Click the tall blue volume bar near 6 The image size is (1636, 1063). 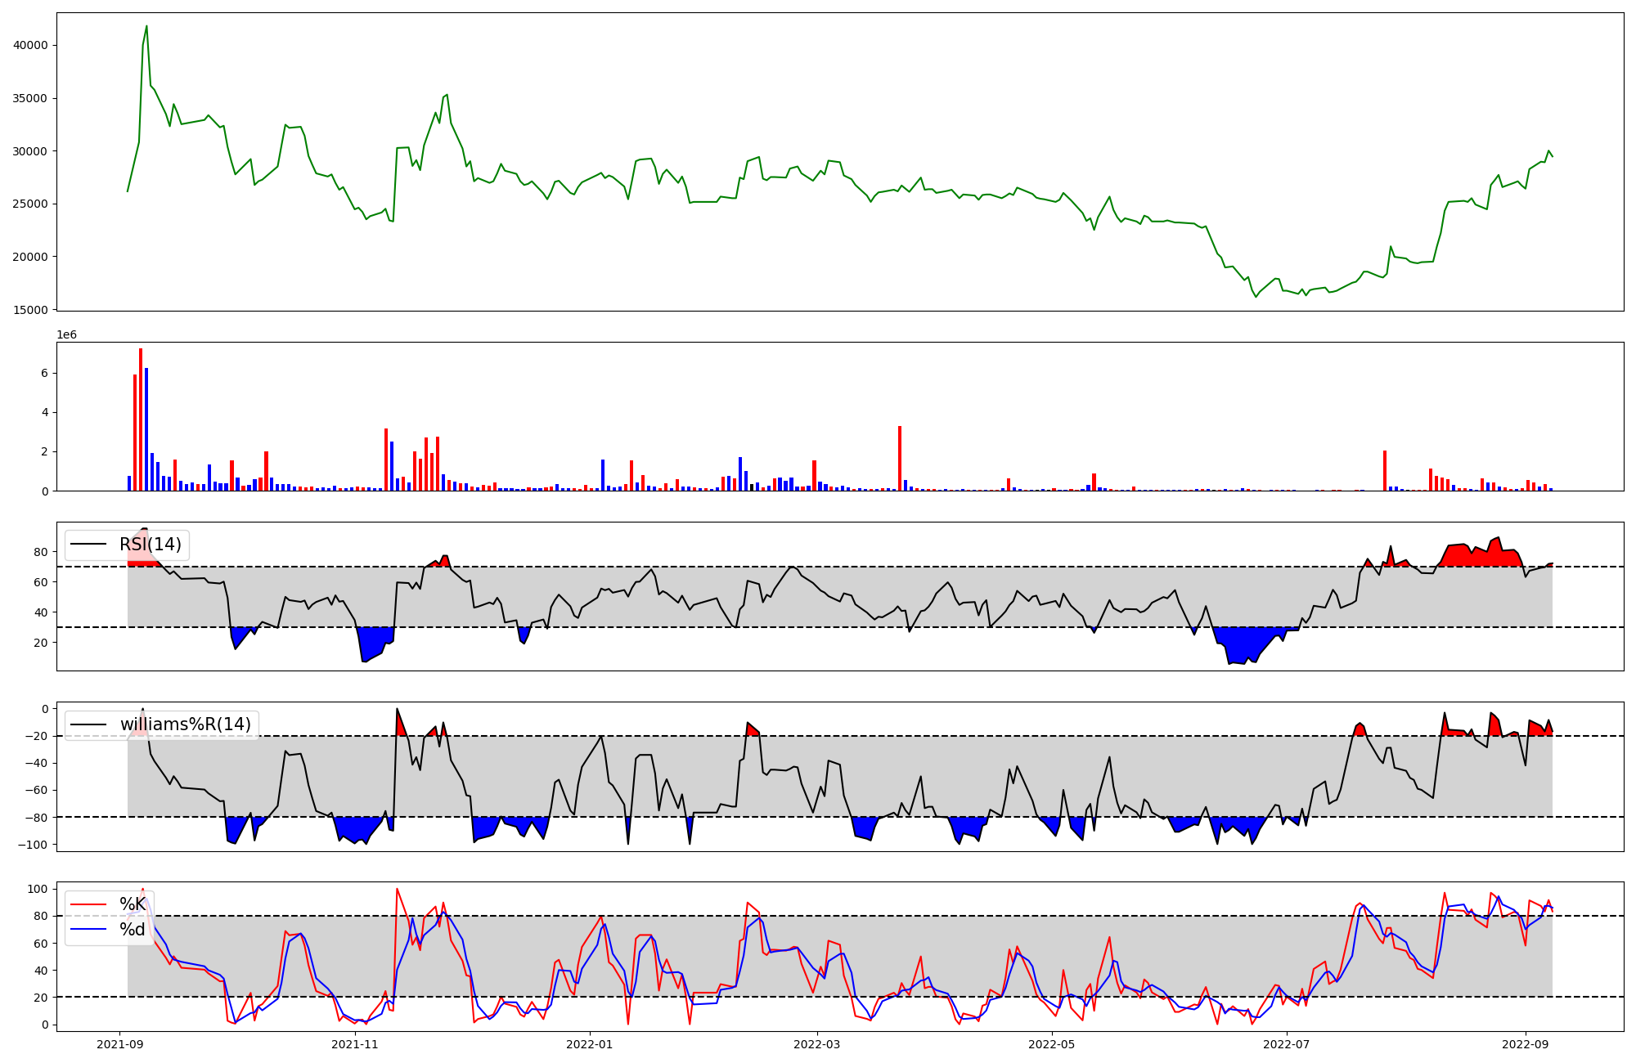[146, 431]
